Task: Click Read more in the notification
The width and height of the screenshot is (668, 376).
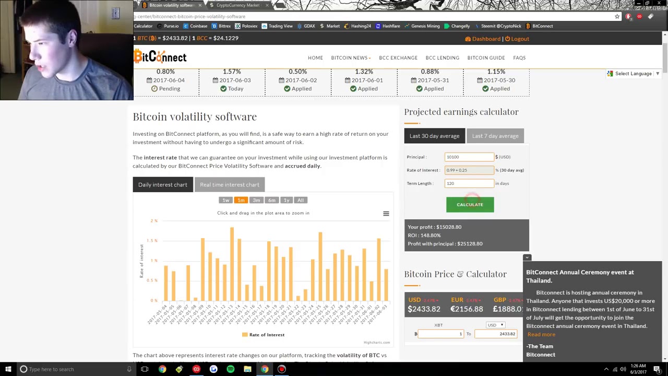Action: [541, 334]
